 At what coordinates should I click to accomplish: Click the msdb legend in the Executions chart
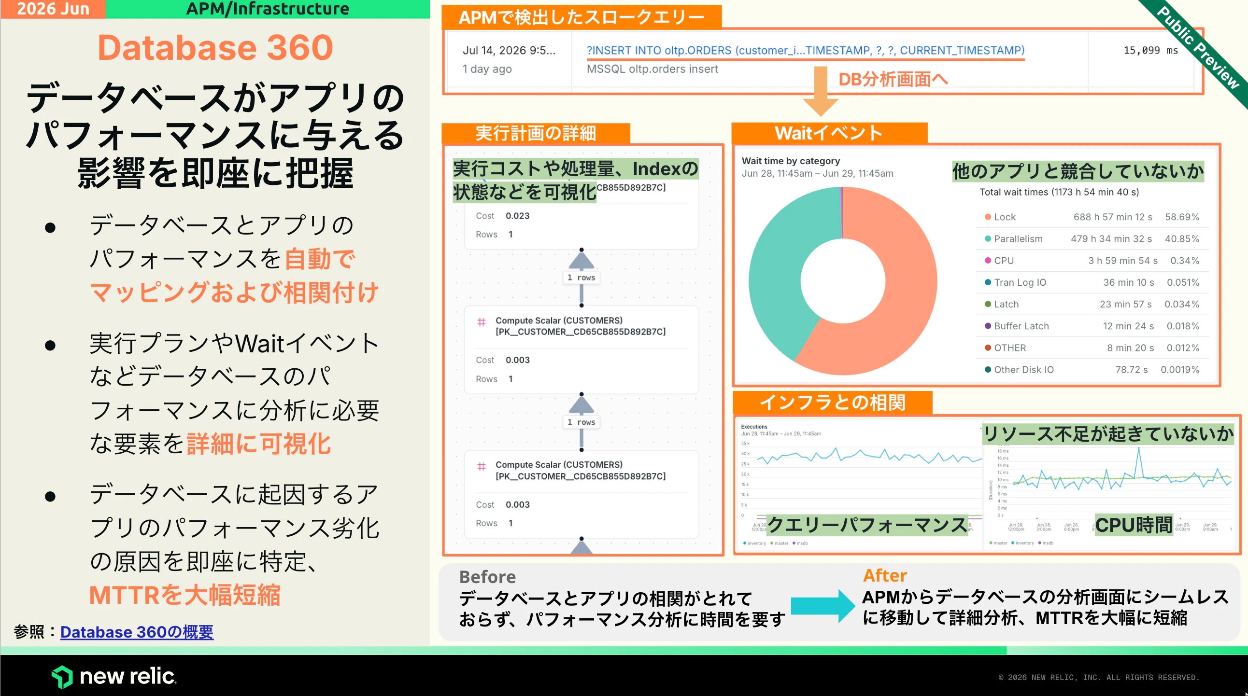[800, 543]
